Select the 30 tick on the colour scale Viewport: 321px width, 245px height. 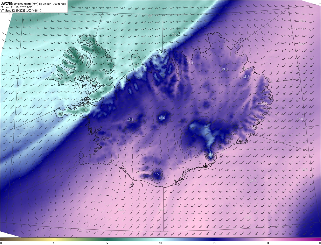(x=267, y=243)
